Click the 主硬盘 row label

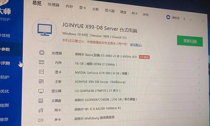(x=56, y=100)
